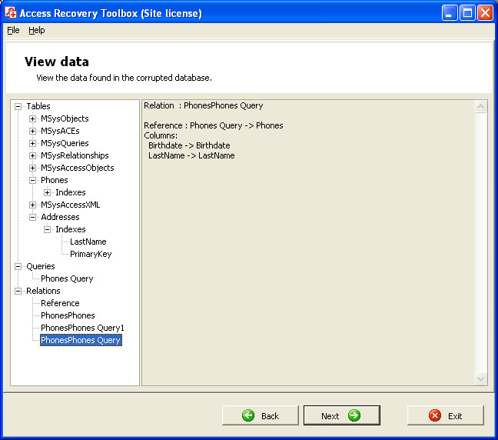Select the LastName index

click(x=88, y=242)
